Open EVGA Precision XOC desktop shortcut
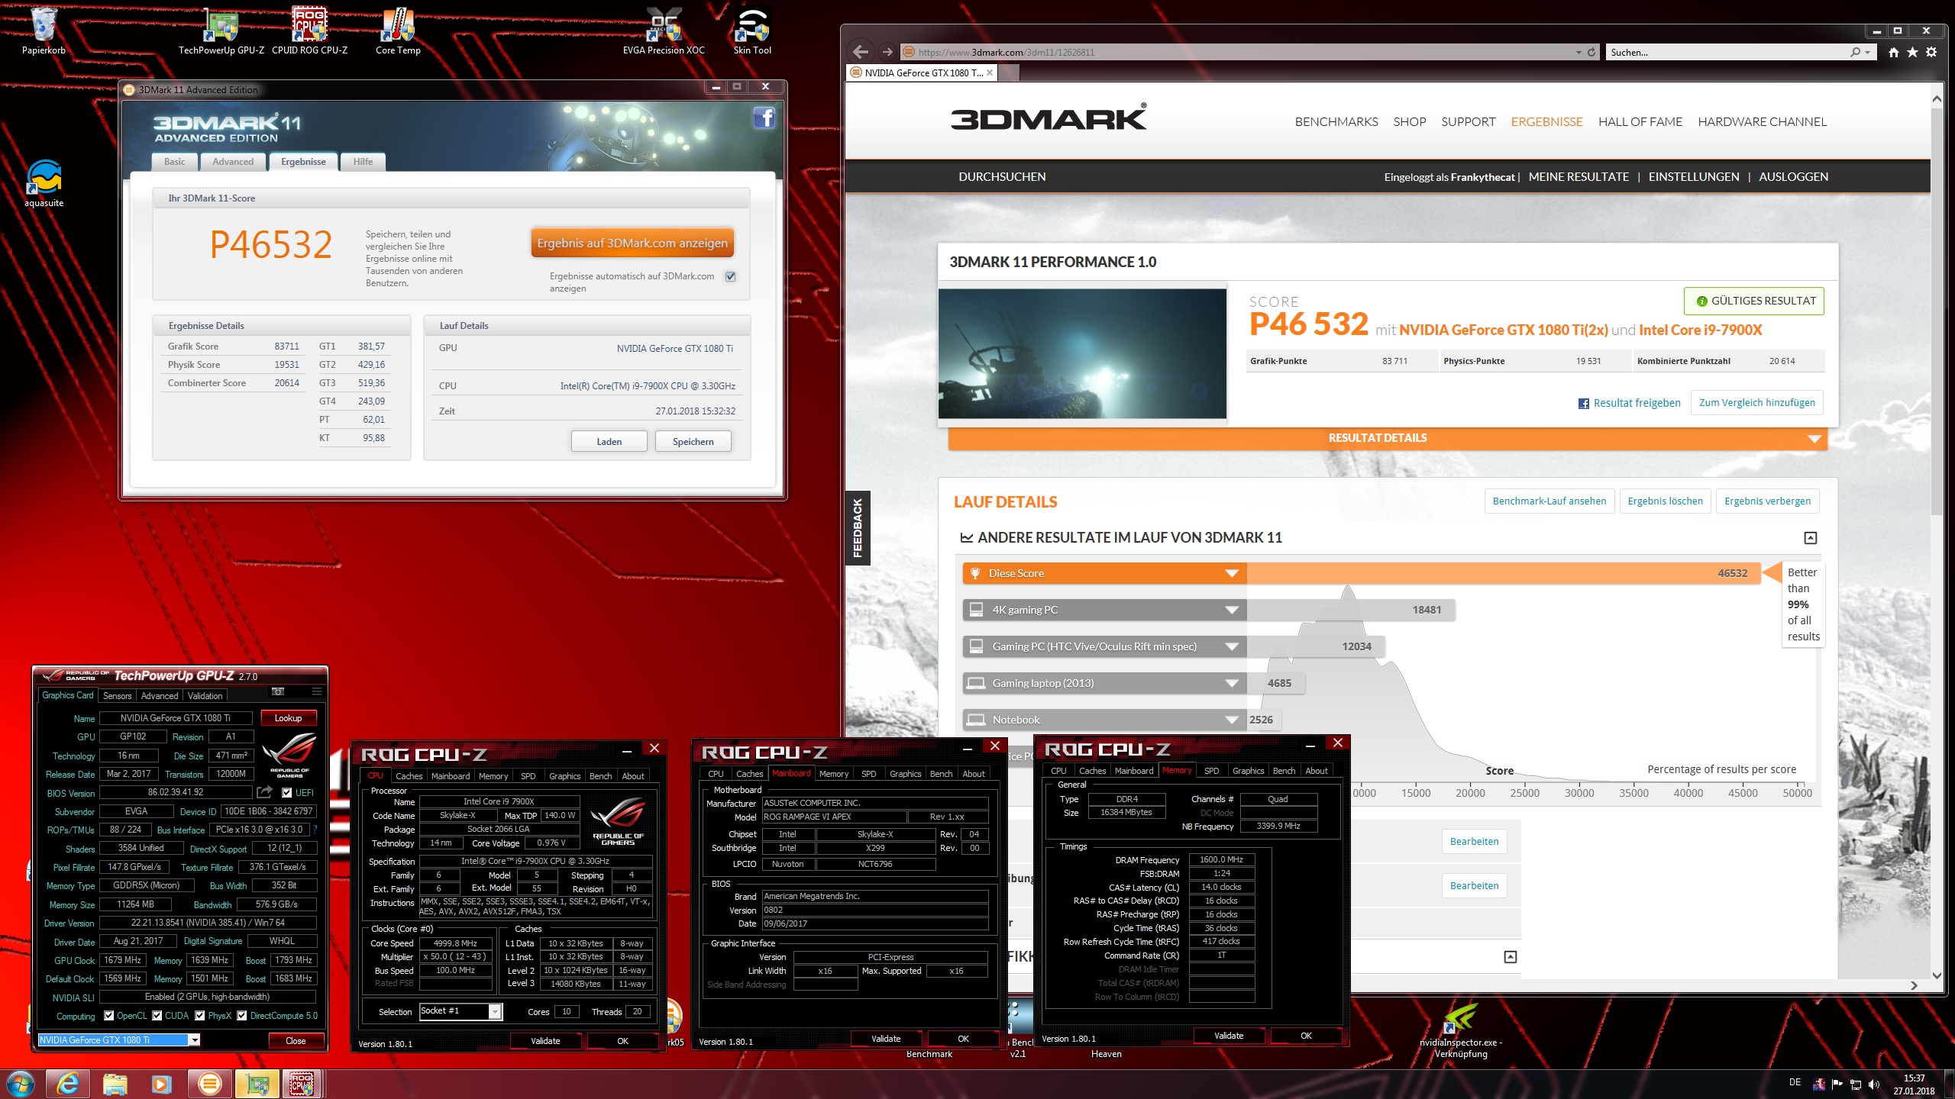The height and width of the screenshot is (1099, 1955). [664, 31]
